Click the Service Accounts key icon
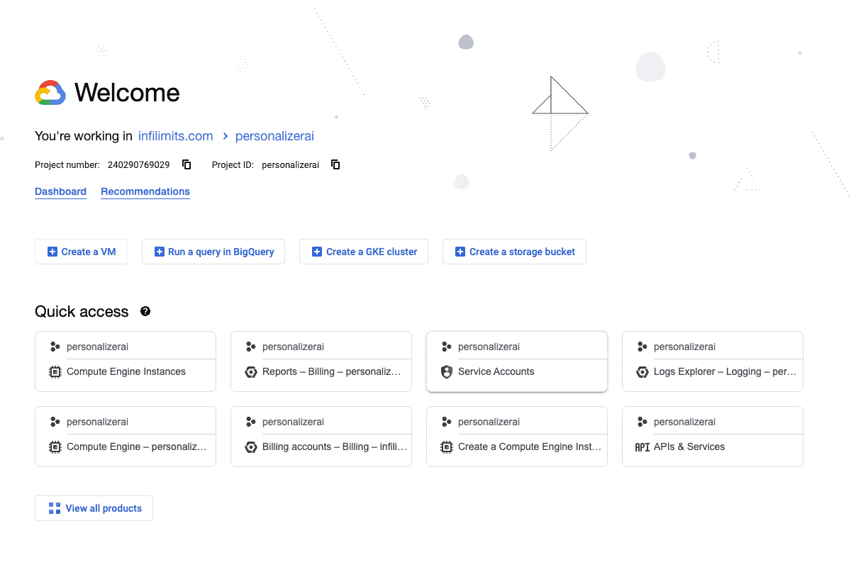Viewport: 851px width, 567px height. [446, 371]
